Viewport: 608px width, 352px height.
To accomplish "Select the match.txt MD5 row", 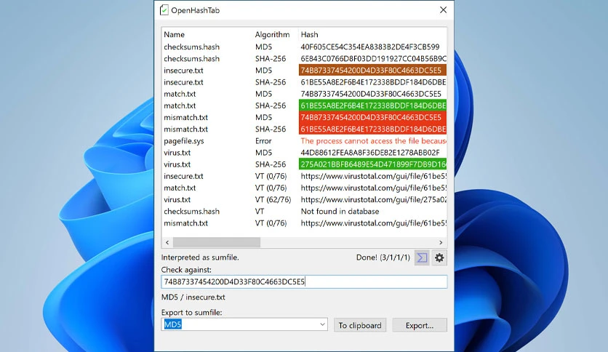I will (x=305, y=94).
